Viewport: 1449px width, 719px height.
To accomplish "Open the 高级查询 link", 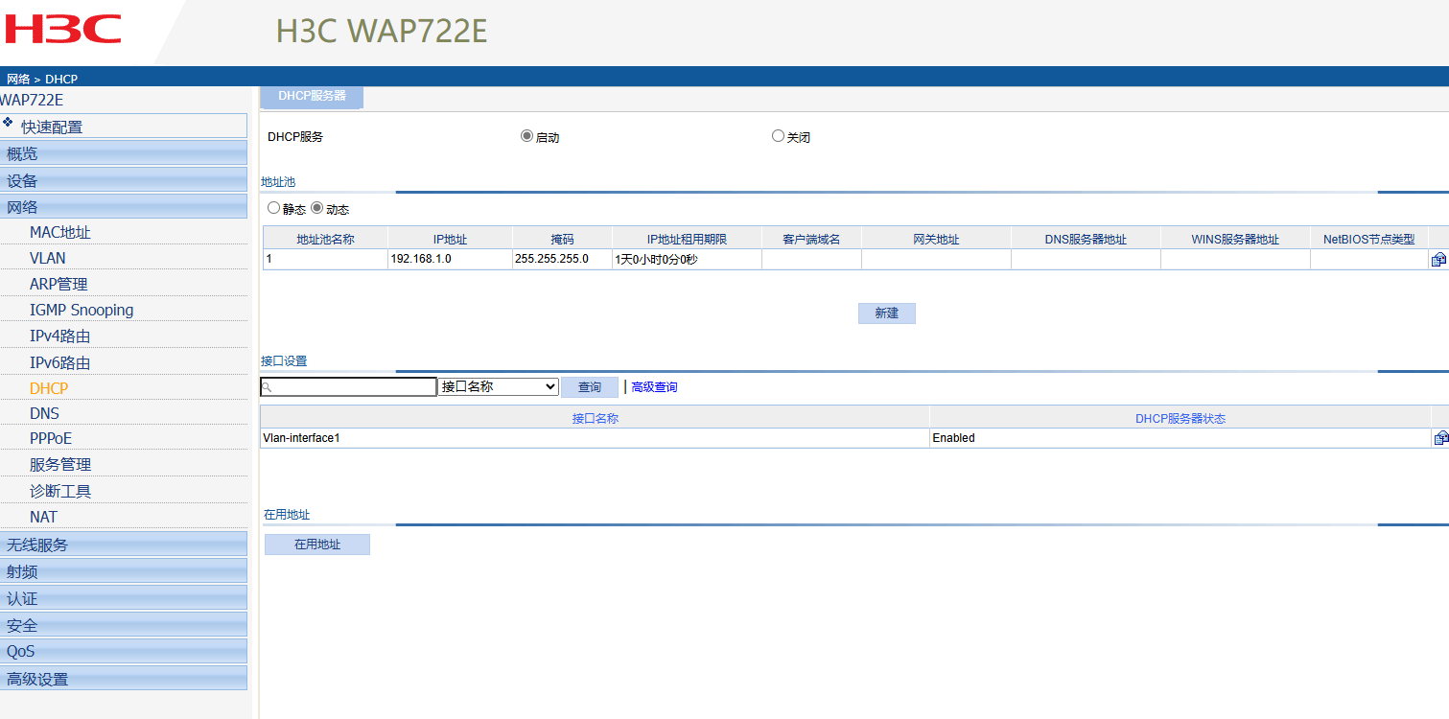I will coord(654,387).
